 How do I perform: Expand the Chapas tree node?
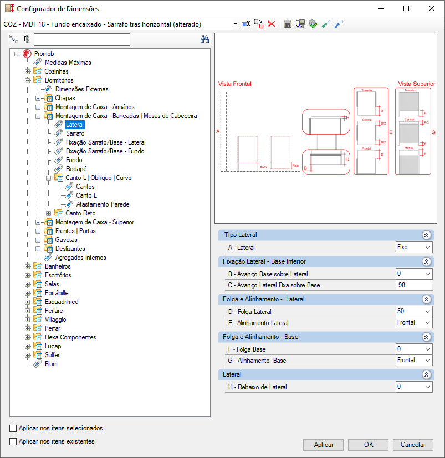(x=38, y=98)
